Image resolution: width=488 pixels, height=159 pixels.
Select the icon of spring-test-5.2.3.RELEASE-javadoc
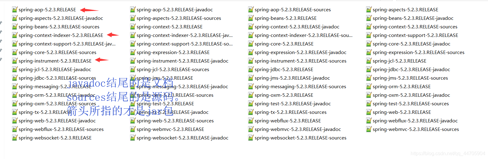coord(251,104)
